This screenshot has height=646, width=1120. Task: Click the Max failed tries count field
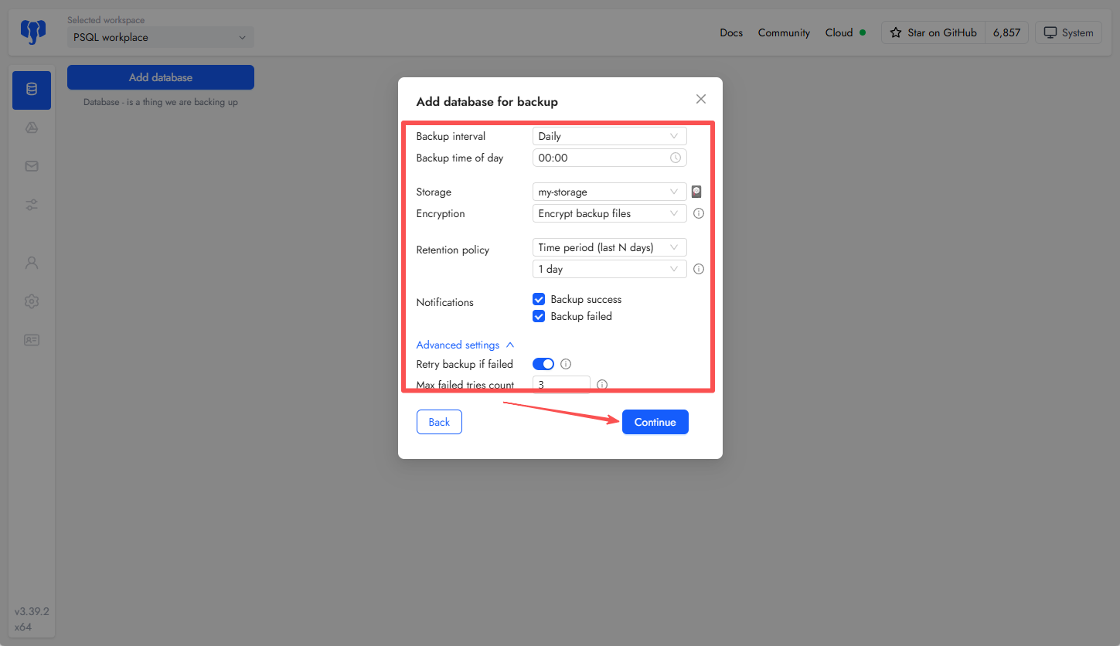pos(562,384)
